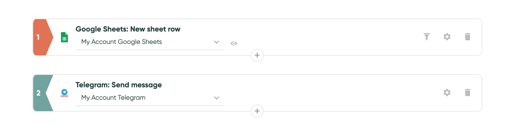Select the Telegram step card
Image resolution: width=517 pixels, height=140 pixels.
(257, 93)
